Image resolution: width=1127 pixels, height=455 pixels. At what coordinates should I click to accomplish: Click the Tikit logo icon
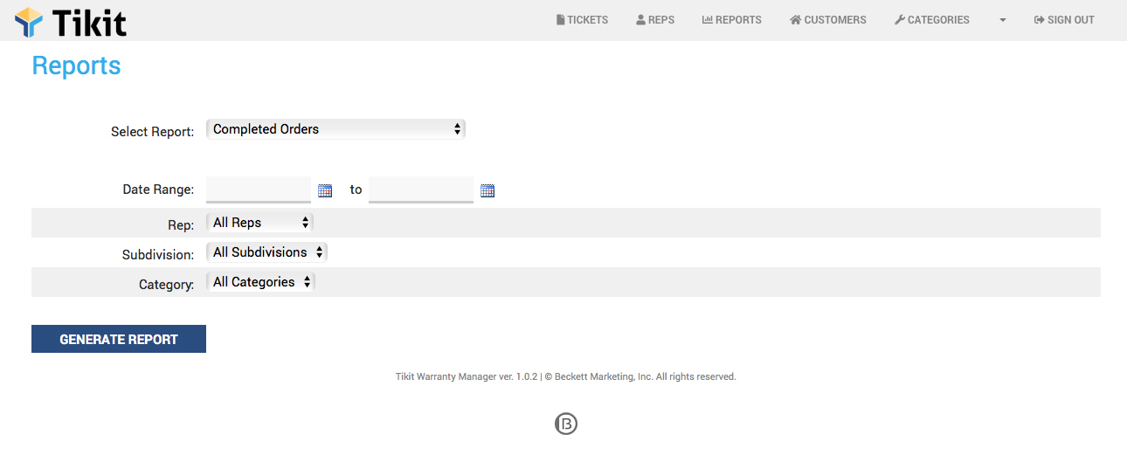tap(29, 22)
